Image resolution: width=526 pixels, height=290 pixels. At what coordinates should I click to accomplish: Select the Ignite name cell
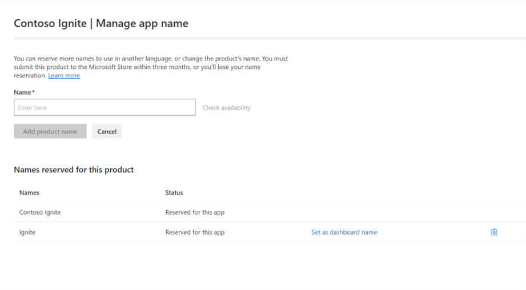click(27, 232)
